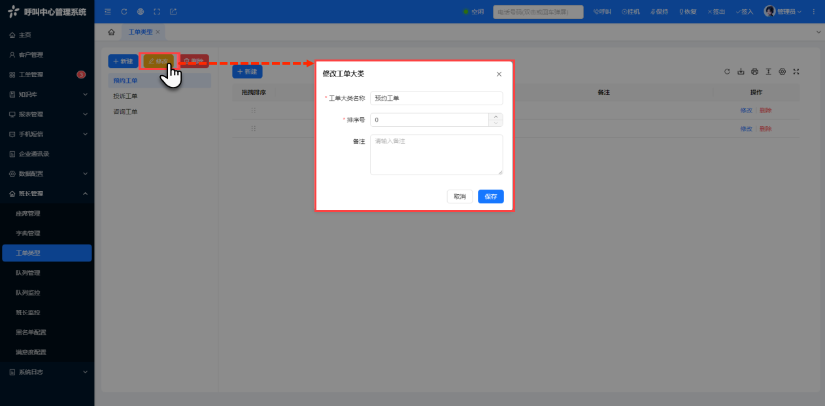Click the refresh icon in top header
825x406 pixels.
point(124,12)
